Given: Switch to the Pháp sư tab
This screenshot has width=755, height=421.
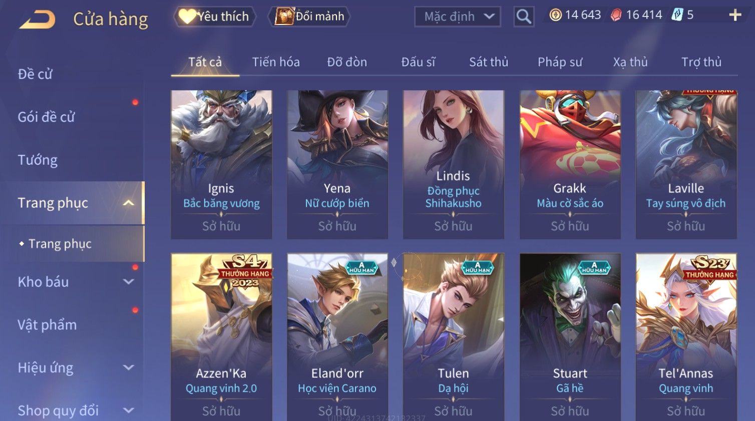Looking at the screenshot, I should pos(560,62).
